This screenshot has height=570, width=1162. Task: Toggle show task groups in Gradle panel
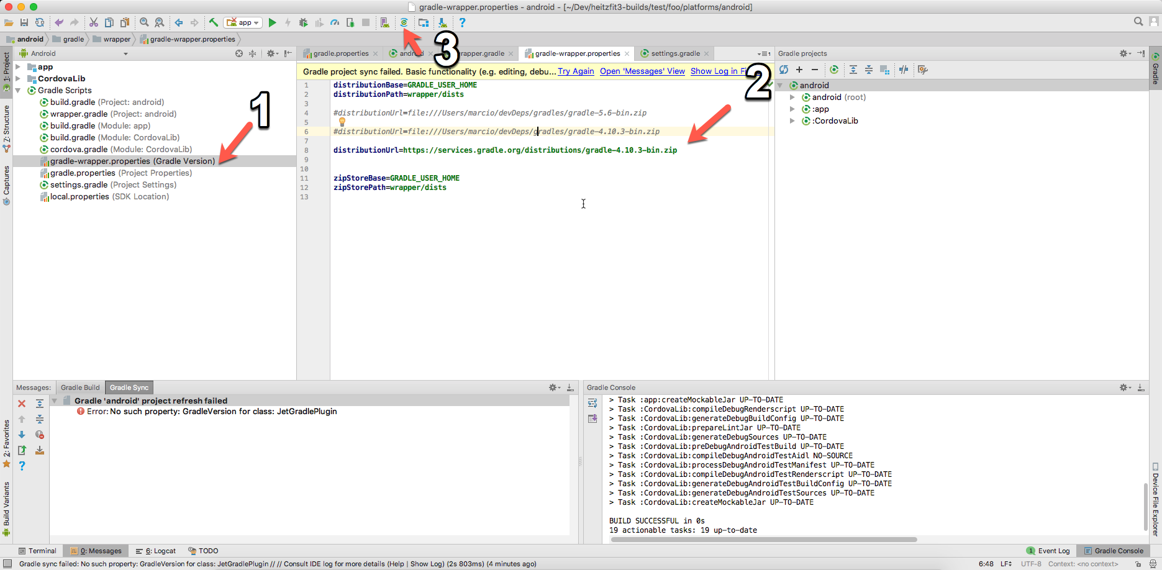pos(884,70)
